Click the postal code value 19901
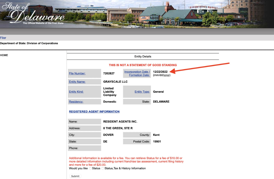Viewport: 274px width, 179px height. click(x=157, y=141)
